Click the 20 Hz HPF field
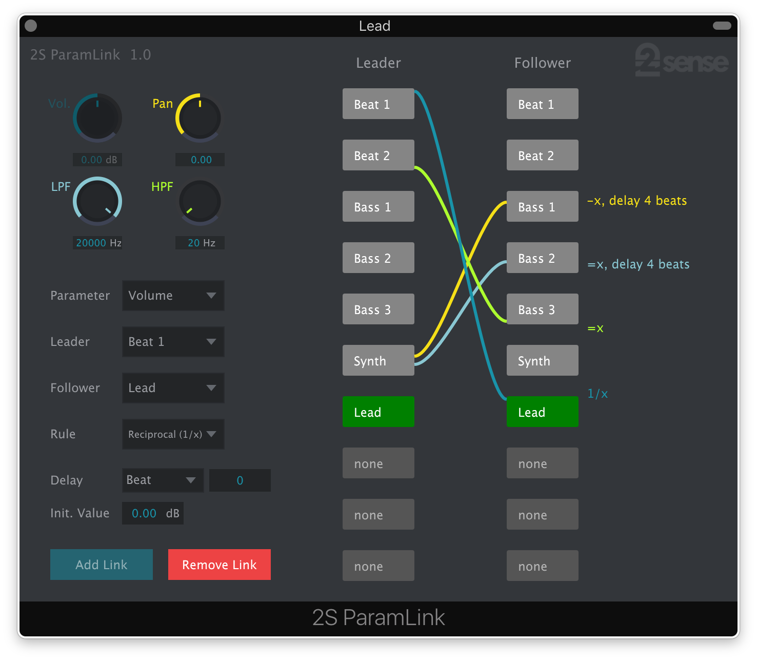The height and width of the screenshot is (660, 757). tap(200, 243)
